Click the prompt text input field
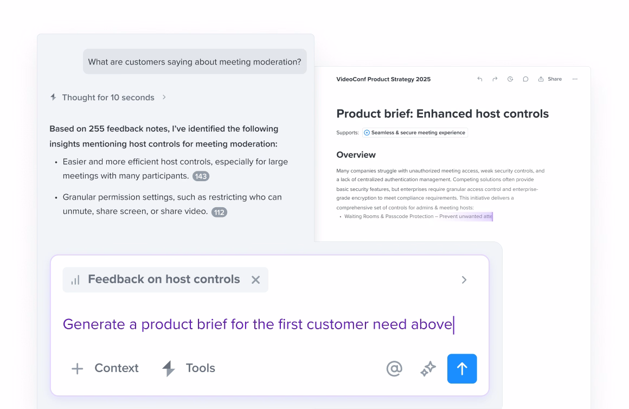Image resolution: width=629 pixels, height=409 pixels. tap(258, 324)
